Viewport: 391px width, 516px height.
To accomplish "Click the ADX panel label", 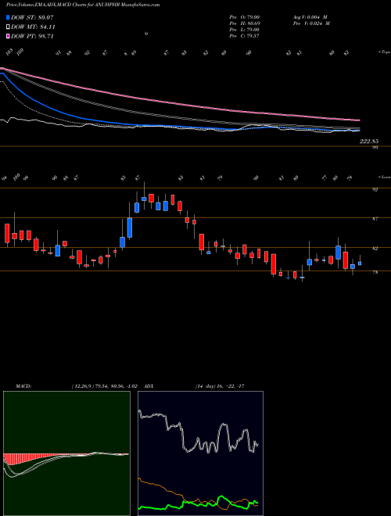I will click(149, 386).
